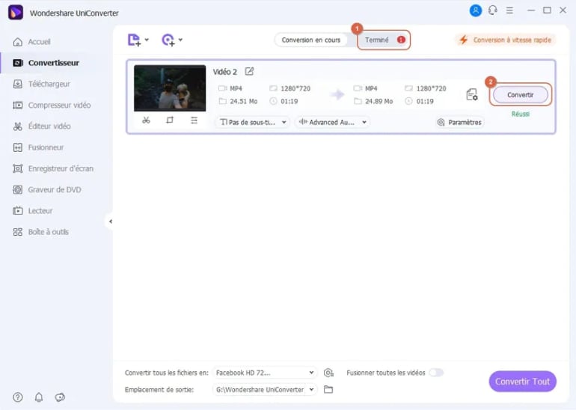Open the Advanced Audio track dropdown

click(332, 122)
